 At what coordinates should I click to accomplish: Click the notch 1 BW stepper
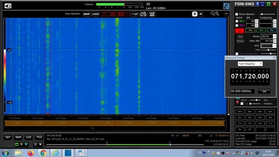click(x=256, y=21)
